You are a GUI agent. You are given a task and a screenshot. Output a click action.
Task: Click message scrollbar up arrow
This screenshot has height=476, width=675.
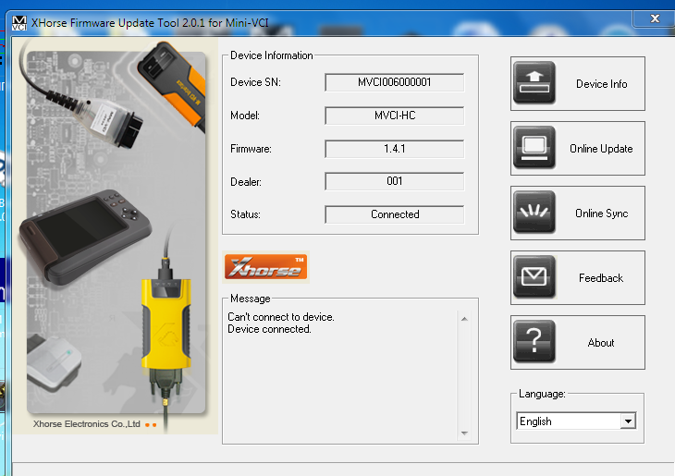click(464, 319)
